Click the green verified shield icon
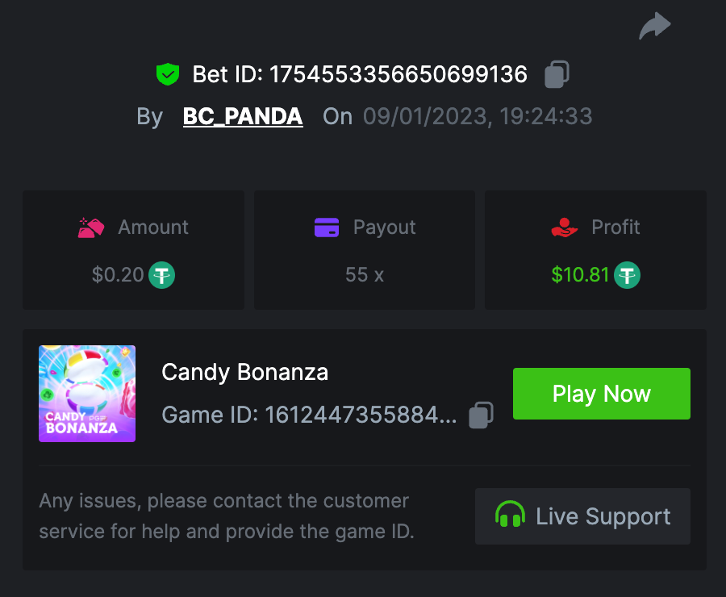This screenshot has height=597, width=726. [167, 75]
